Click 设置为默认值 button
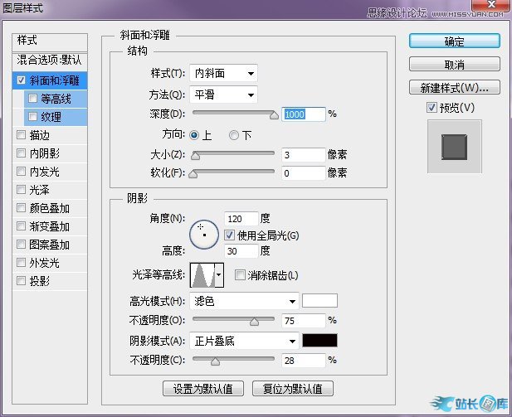This screenshot has height=417, width=512. point(203,388)
